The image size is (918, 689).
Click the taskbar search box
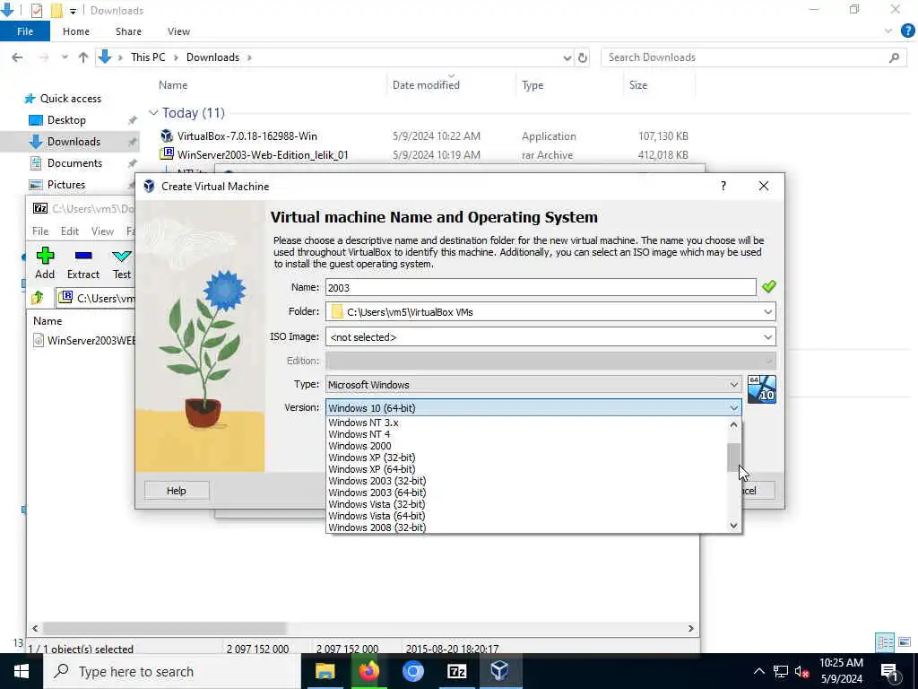click(172, 671)
